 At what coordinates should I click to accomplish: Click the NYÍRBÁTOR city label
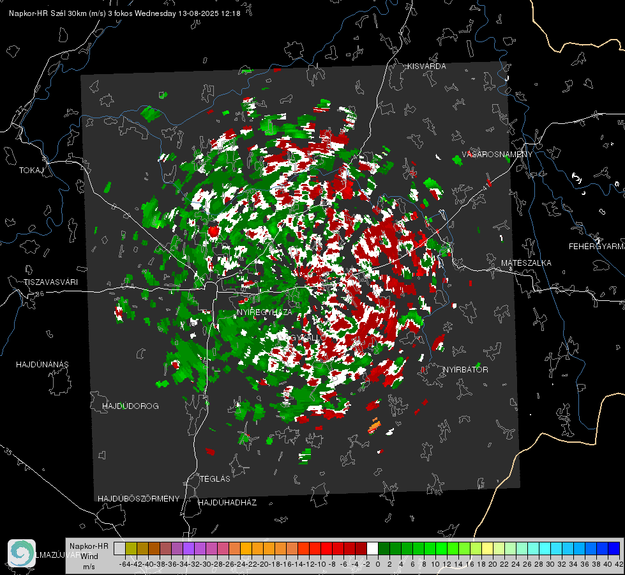(x=465, y=370)
